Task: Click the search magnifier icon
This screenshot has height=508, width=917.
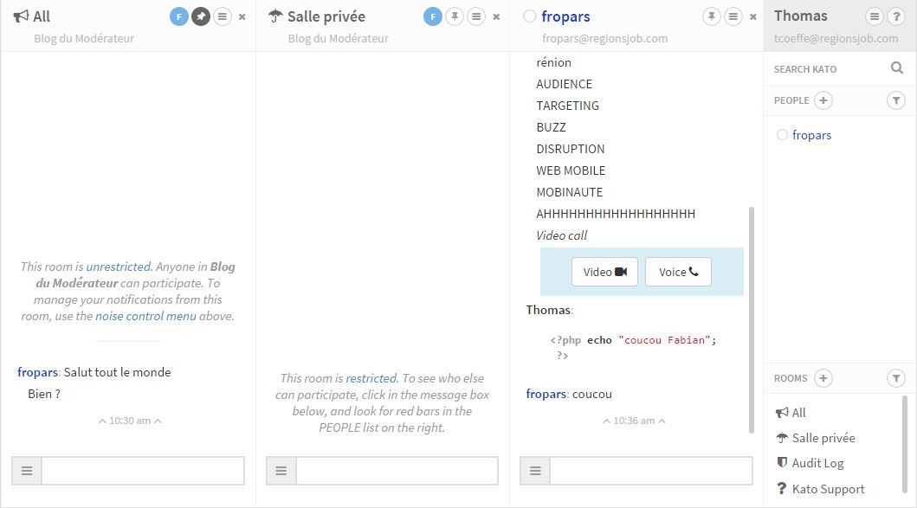Action: point(896,68)
